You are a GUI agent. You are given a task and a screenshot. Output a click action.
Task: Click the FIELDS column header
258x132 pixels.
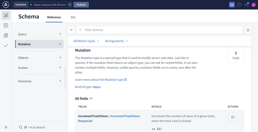(83, 107)
